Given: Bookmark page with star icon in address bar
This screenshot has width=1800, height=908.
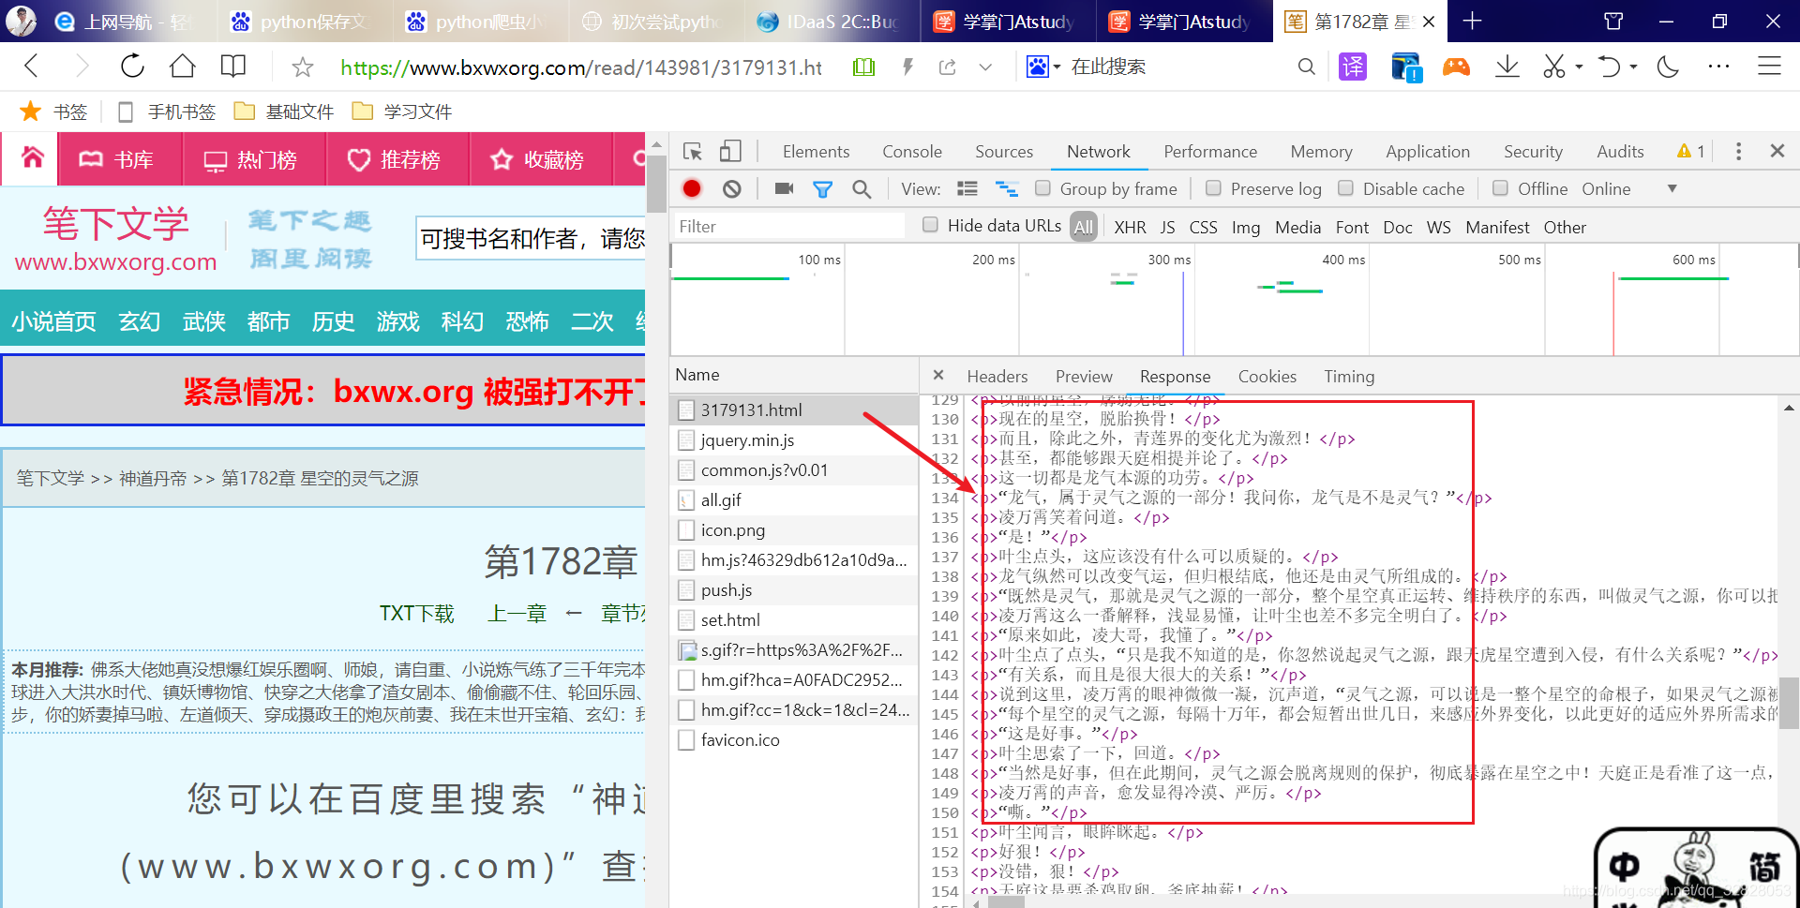Looking at the screenshot, I should pos(302,67).
